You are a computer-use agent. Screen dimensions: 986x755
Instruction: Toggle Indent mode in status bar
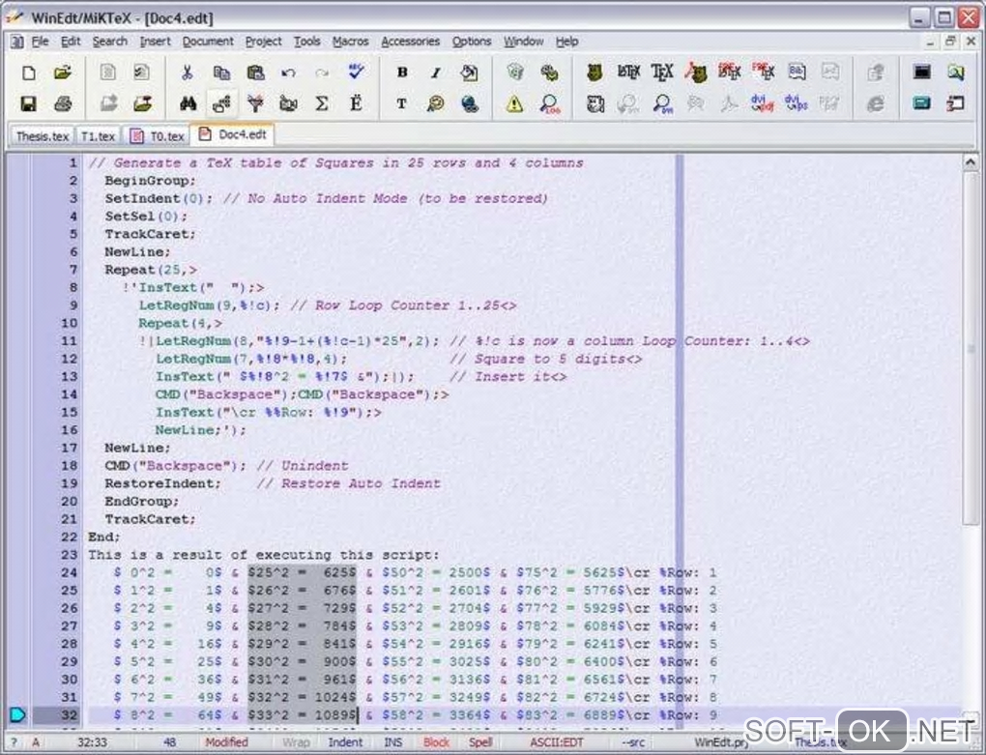pyautogui.click(x=345, y=742)
